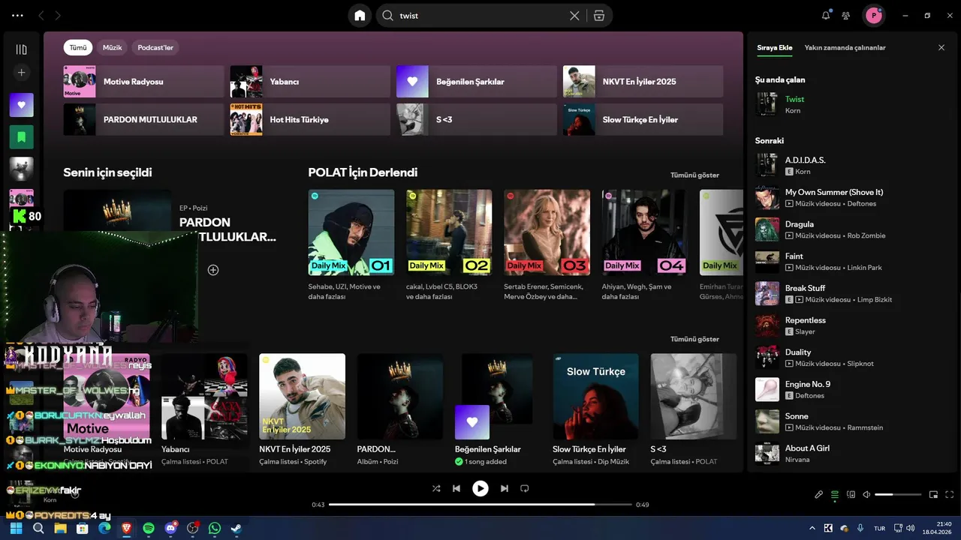Open PARDON MUTLULUKLAR shortcut tile
This screenshot has height=540, width=961.
143,119
